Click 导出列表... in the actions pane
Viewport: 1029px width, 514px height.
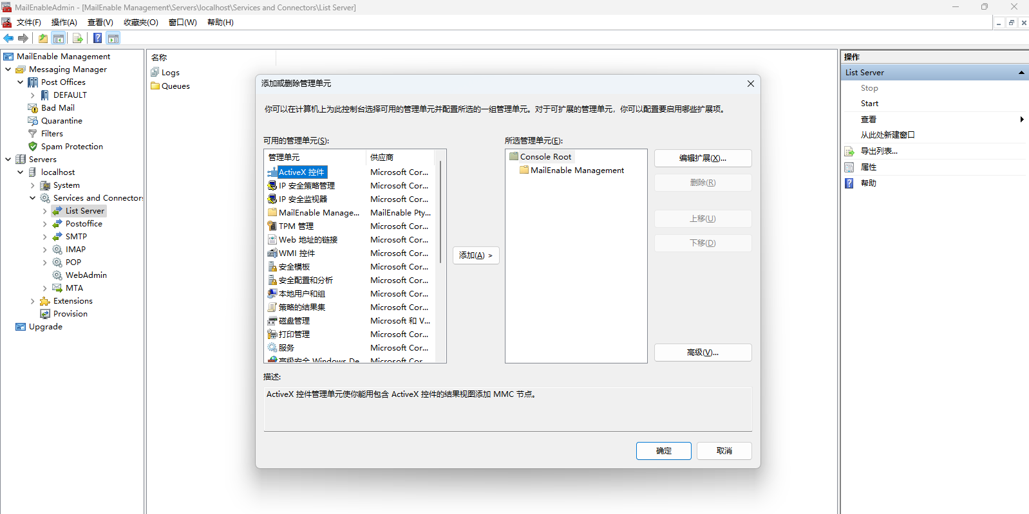(879, 151)
